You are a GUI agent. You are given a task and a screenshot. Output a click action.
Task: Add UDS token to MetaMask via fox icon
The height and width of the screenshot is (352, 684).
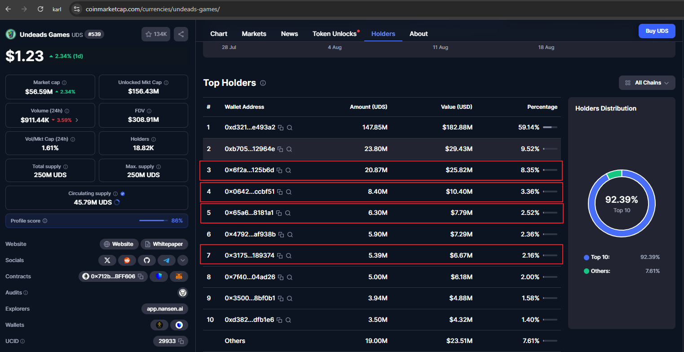(179, 276)
